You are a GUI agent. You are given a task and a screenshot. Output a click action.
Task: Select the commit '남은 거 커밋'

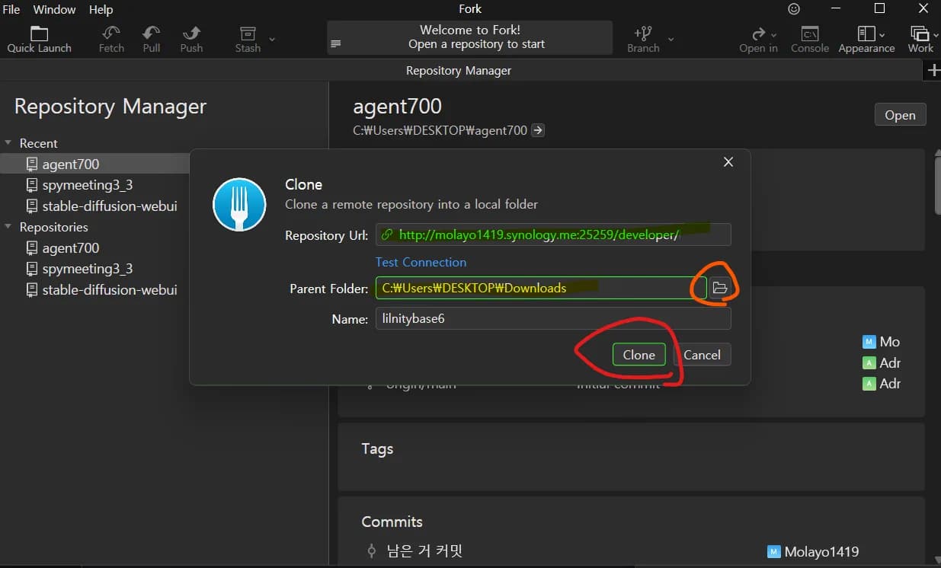tap(424, 550)
